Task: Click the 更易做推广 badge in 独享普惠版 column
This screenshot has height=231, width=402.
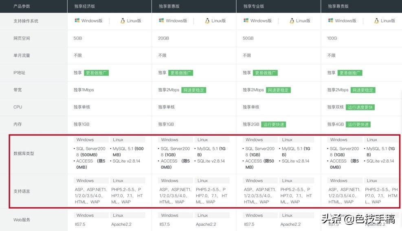Action: (181, 73)
